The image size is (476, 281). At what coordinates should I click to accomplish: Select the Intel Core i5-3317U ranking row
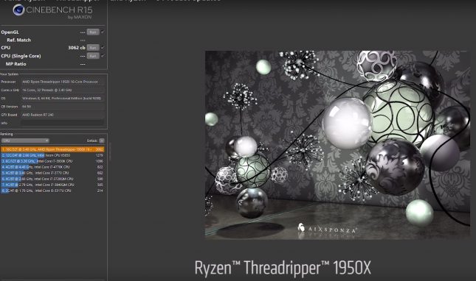(52, 191)
